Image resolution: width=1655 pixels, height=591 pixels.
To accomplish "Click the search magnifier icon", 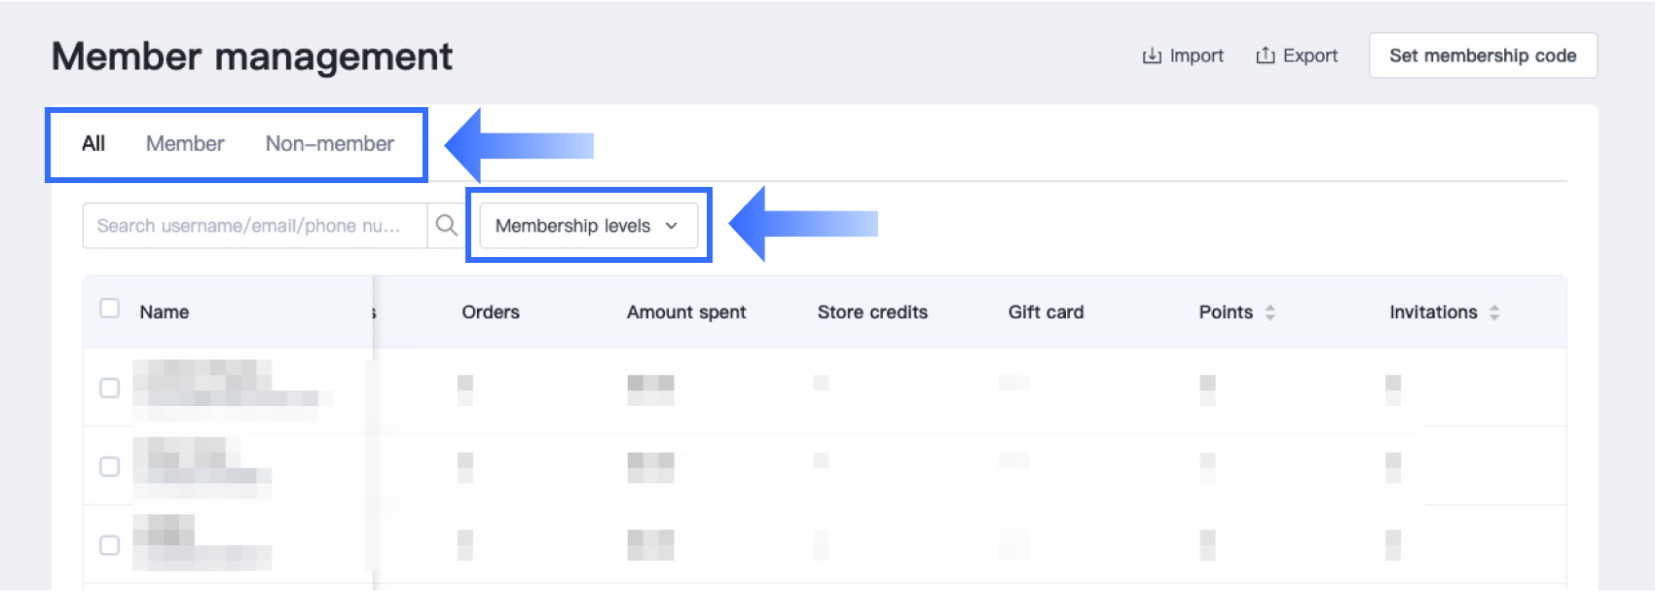I will [446, 226].
